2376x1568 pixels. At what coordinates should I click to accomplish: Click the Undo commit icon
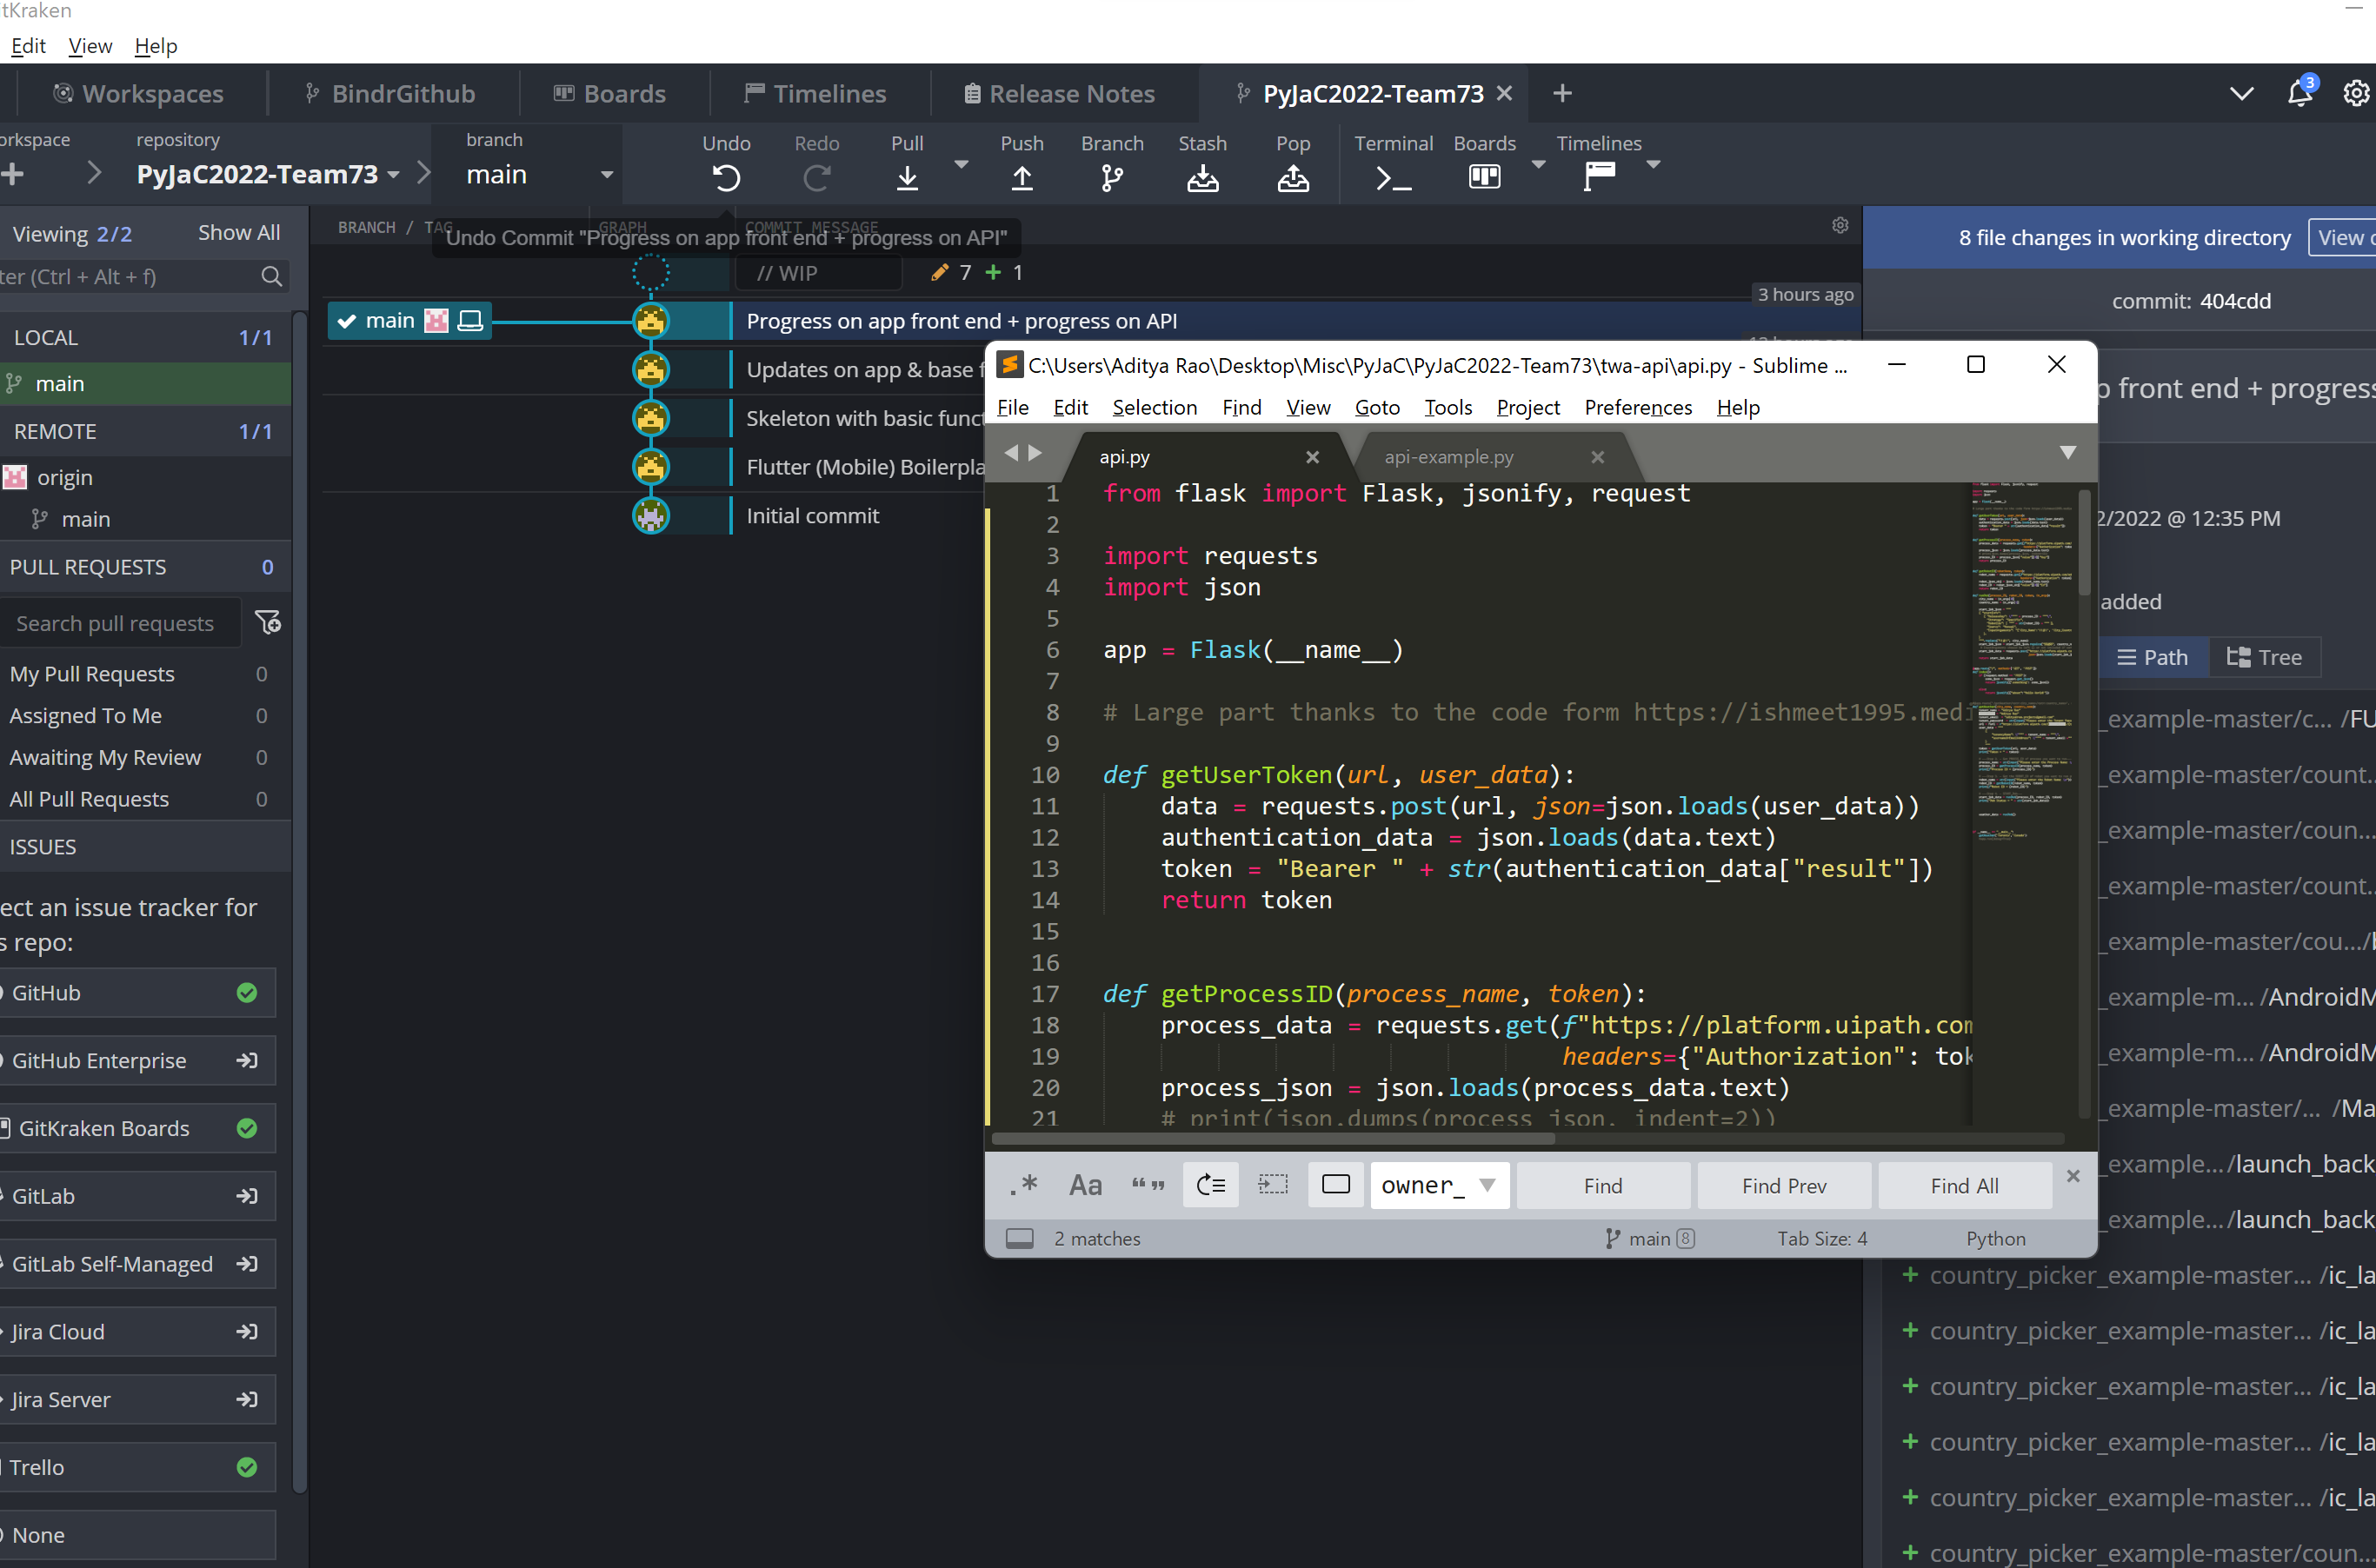pos(726,178)
